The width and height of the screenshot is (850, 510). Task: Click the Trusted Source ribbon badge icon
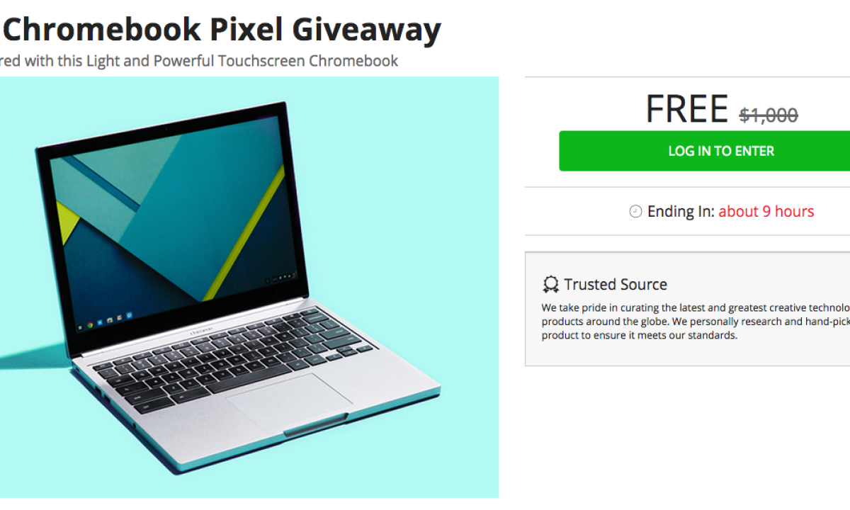(x=550, y=285)
